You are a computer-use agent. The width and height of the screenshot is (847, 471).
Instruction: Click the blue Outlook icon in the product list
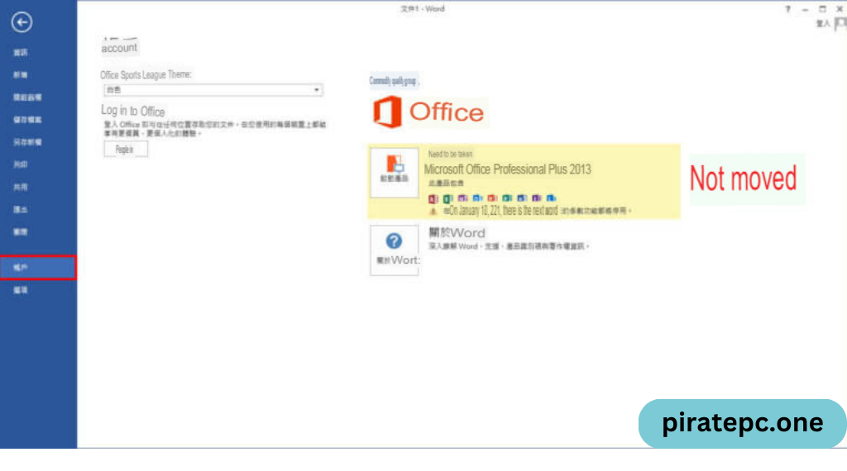pos(477,198)
